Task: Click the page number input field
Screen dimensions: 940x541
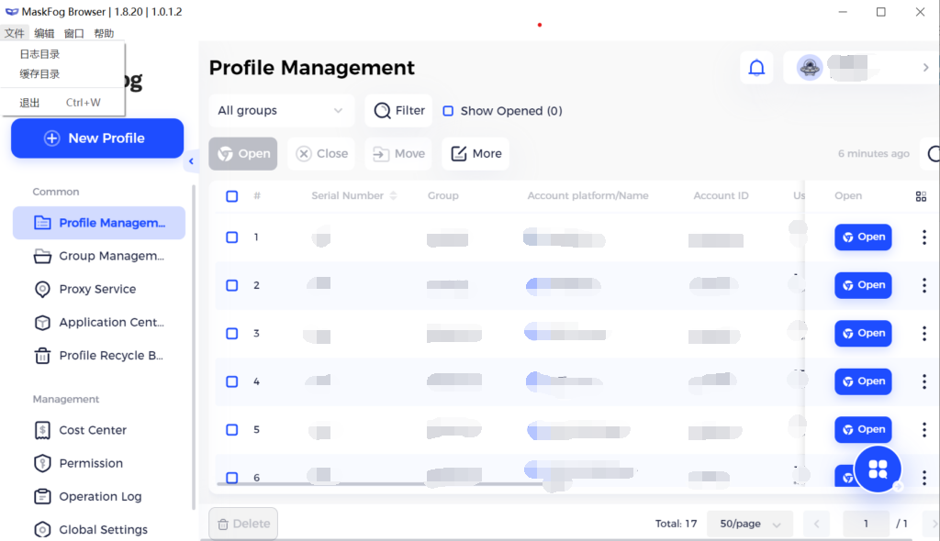Action: [x=866, y=524]
